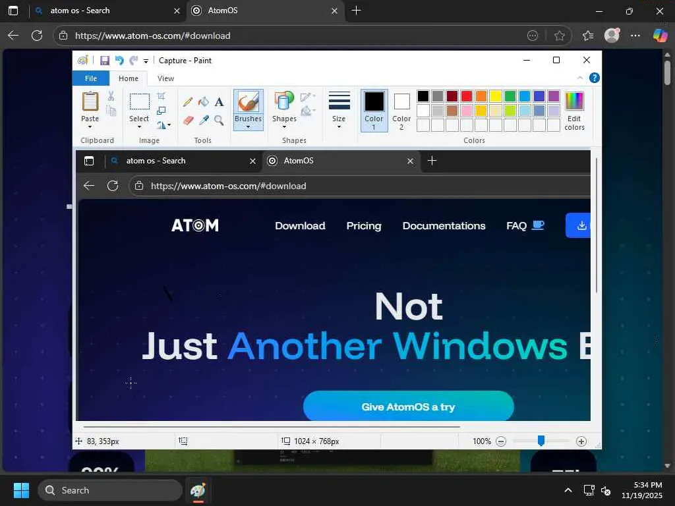Click Zoom out minus button in Paint
Image resolution: width=675 pixels, height=506 pixels.
501,441
